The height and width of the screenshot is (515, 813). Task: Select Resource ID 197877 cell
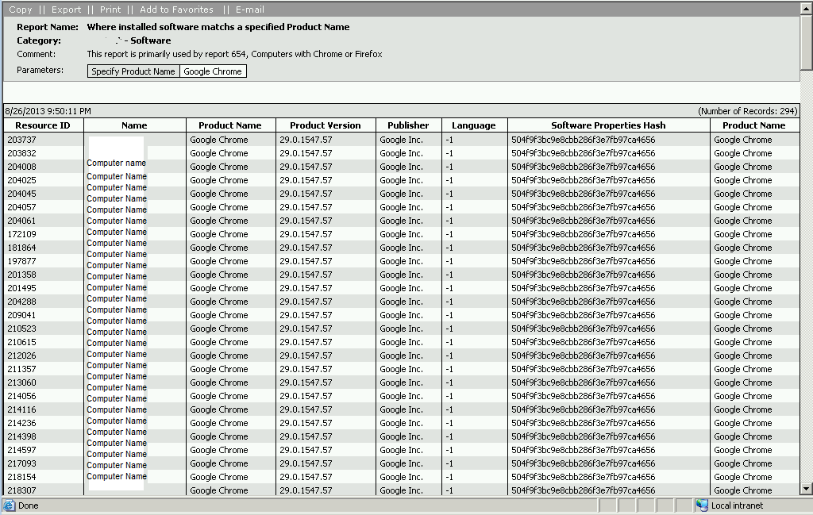pyautogui.click(x=44, y=261)
